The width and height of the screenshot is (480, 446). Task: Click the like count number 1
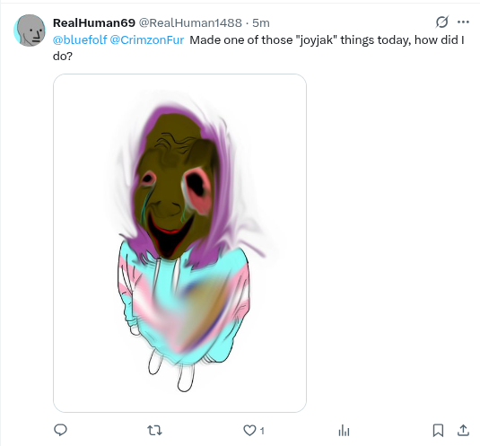pos(262,431)
